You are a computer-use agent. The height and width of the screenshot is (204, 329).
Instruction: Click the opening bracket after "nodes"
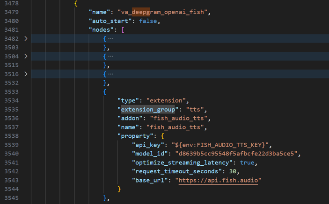123,30
